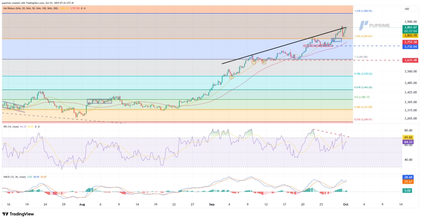Click the Sep date on time axis
This screenshot has width=421, height=220.
(x=212, y=204)
